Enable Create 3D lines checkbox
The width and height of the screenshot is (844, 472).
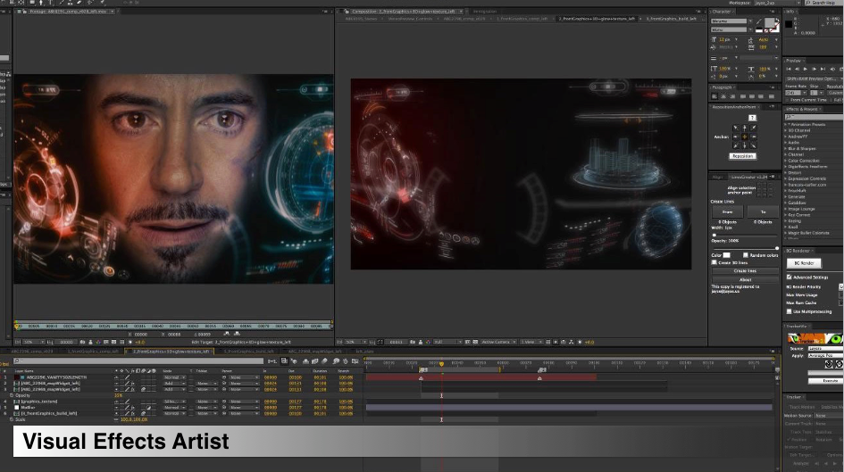point(714,262)
